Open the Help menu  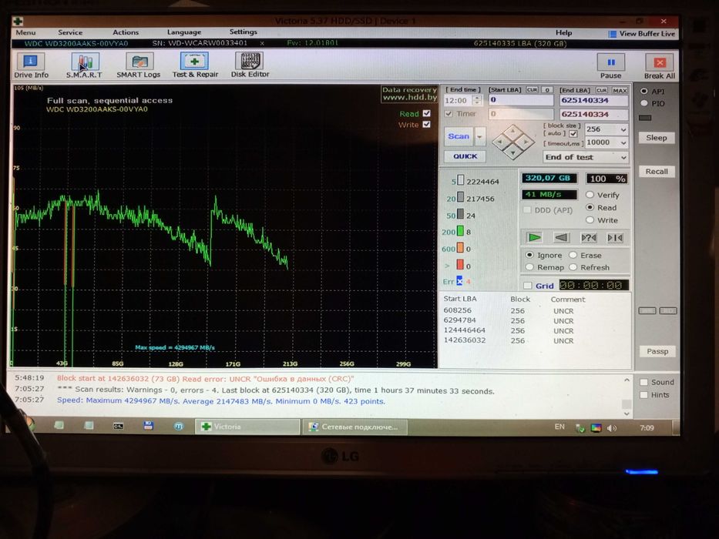563,32
